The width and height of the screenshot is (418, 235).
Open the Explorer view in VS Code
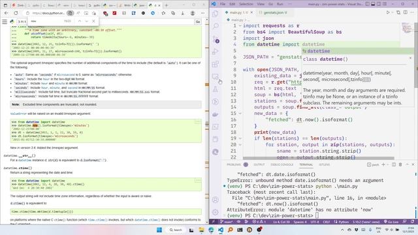[x=216, y=14]
